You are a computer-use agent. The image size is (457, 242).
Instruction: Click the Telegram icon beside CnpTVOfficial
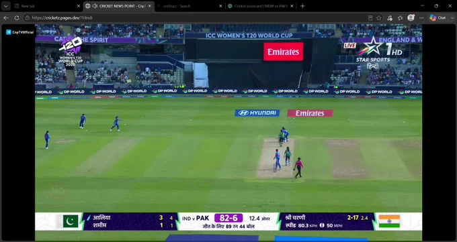9,32
